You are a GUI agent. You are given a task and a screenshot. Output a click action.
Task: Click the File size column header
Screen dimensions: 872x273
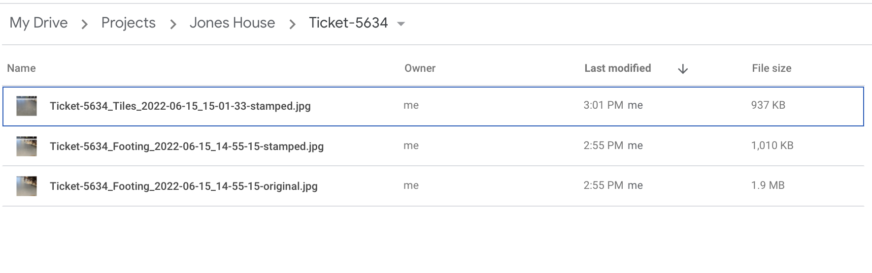pyautogui.click(x=771, y=68)
